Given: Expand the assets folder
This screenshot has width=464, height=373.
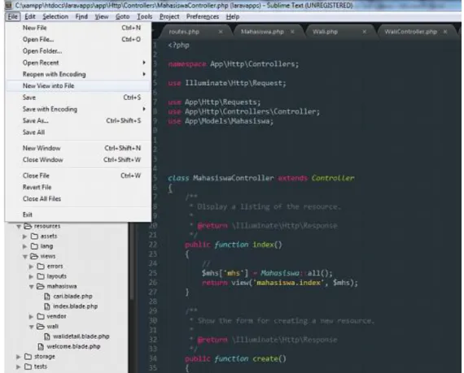Looking at the screenshot, I should pyautogui.click(x=25, y=236).
